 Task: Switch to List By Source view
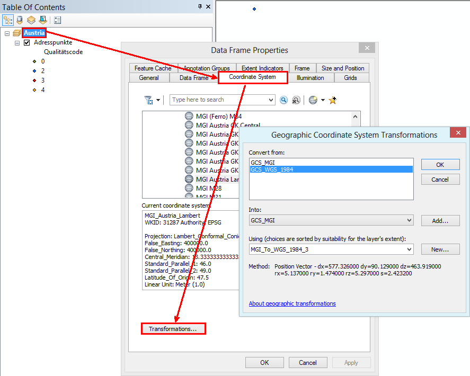pyautogui.click(x=20, y=20)
